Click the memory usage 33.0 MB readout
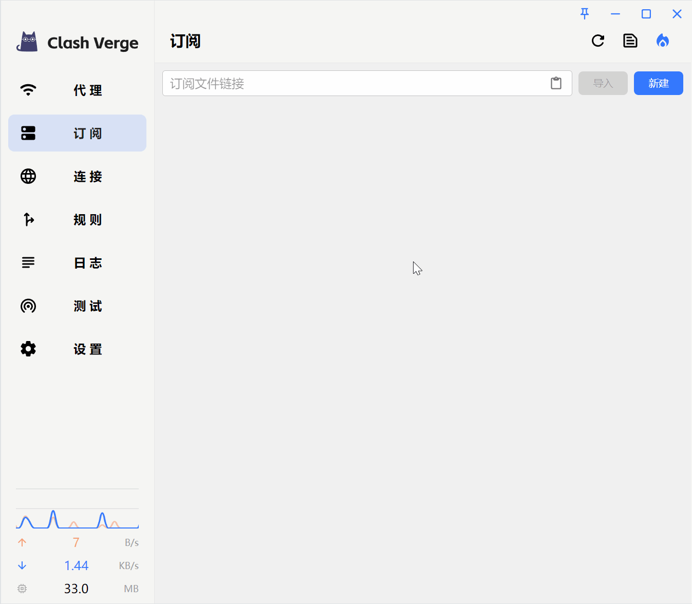Screen dimensions: 692x604 tap(77, 589)
